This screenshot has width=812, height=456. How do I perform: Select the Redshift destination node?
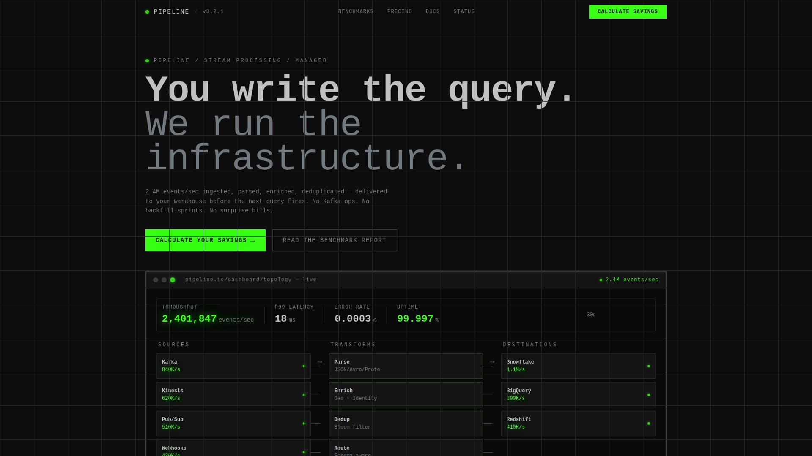tap(578, 423)
